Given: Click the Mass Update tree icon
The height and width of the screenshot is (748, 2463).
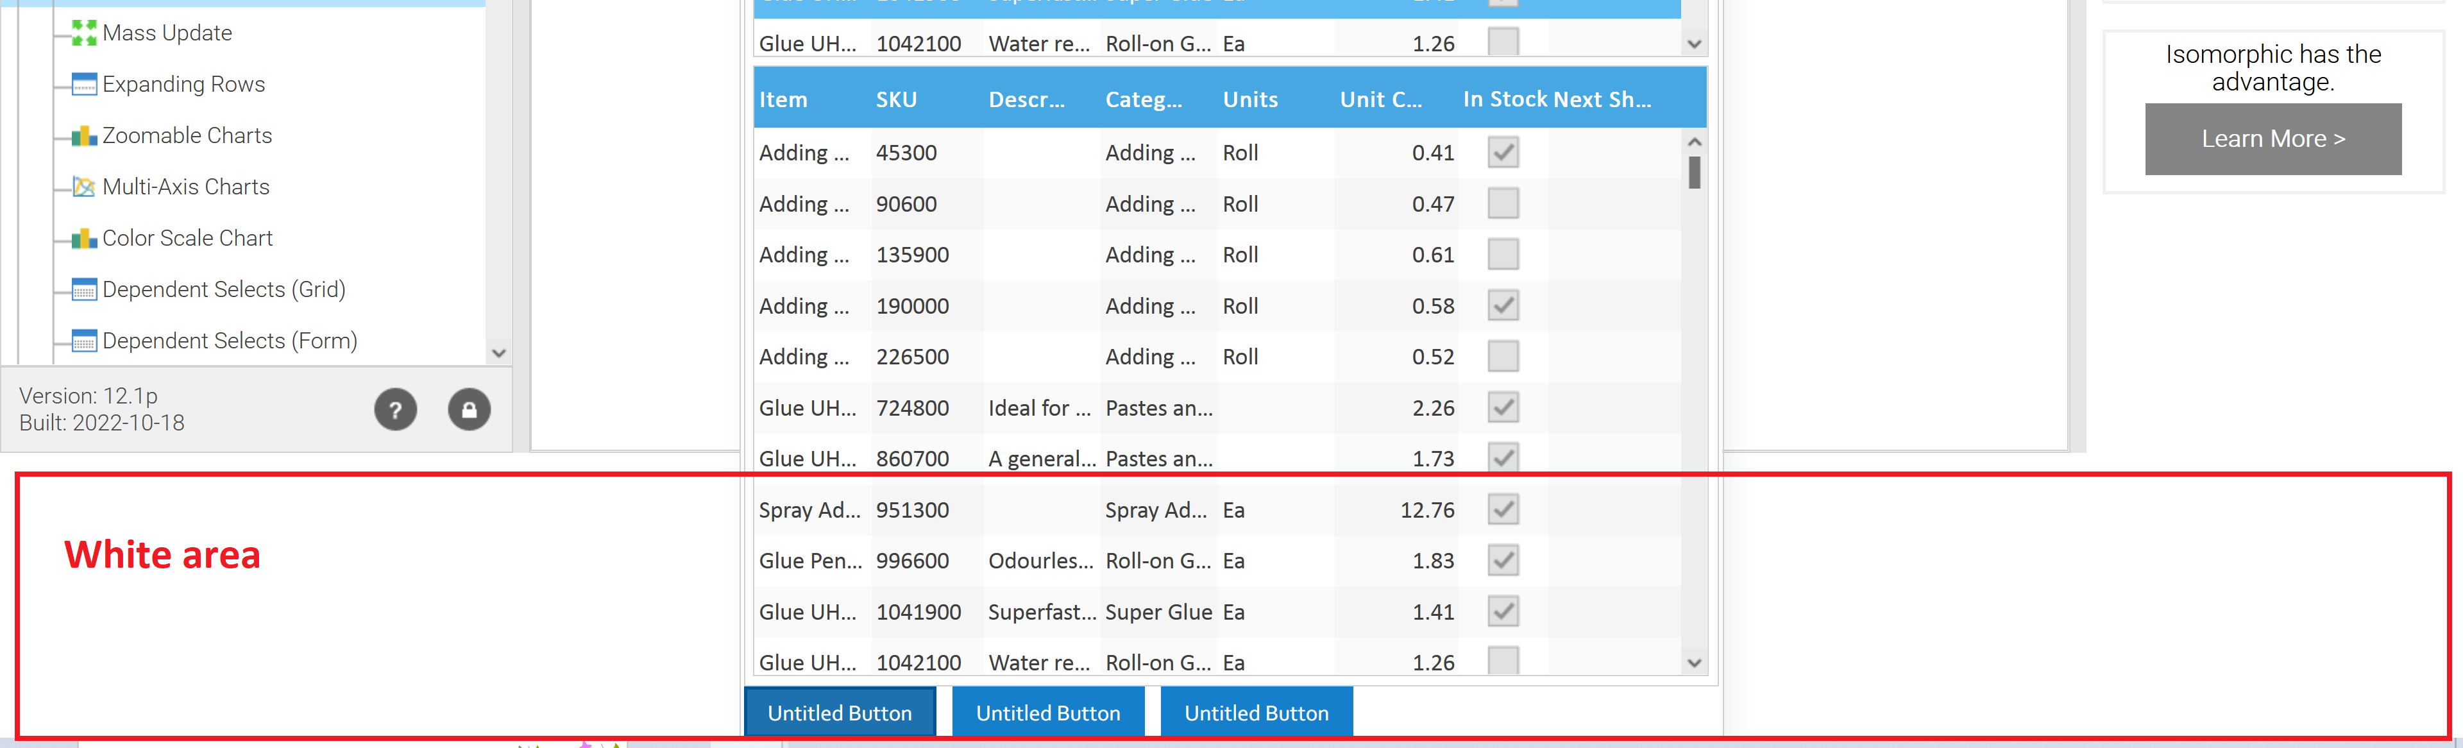Looking at the screenshot, I should [84, 33].
